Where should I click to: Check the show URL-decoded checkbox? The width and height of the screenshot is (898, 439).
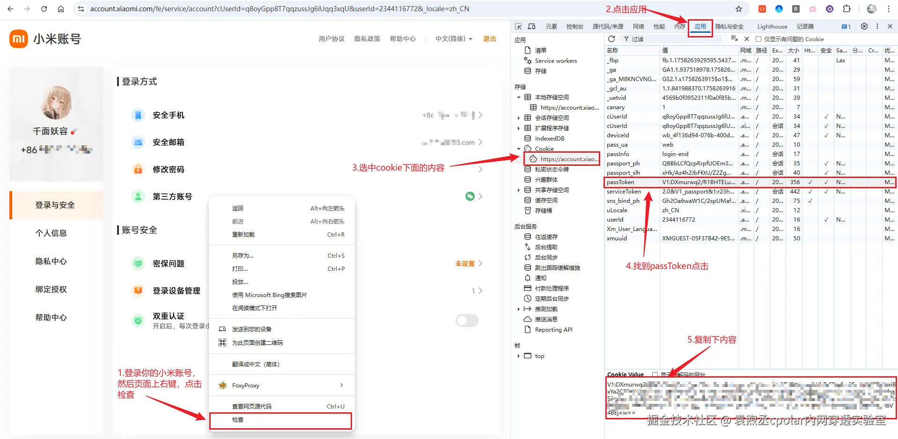tap(655, 375)
